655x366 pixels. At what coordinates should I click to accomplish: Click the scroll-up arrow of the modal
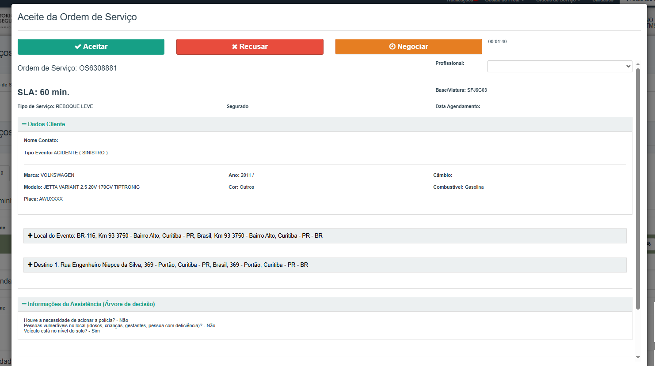(638, 64)
